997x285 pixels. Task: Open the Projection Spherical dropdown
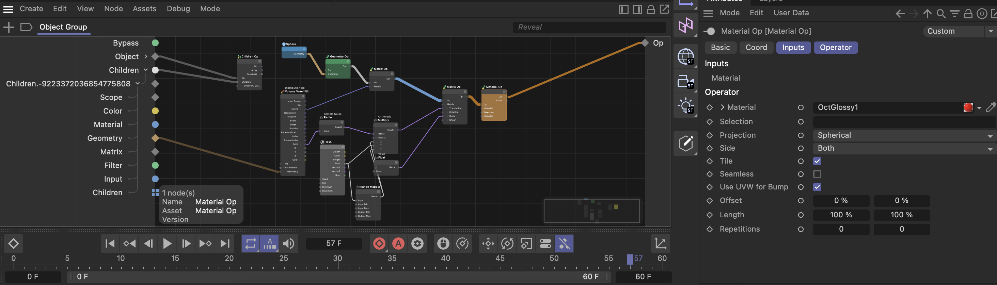(904, 136)
